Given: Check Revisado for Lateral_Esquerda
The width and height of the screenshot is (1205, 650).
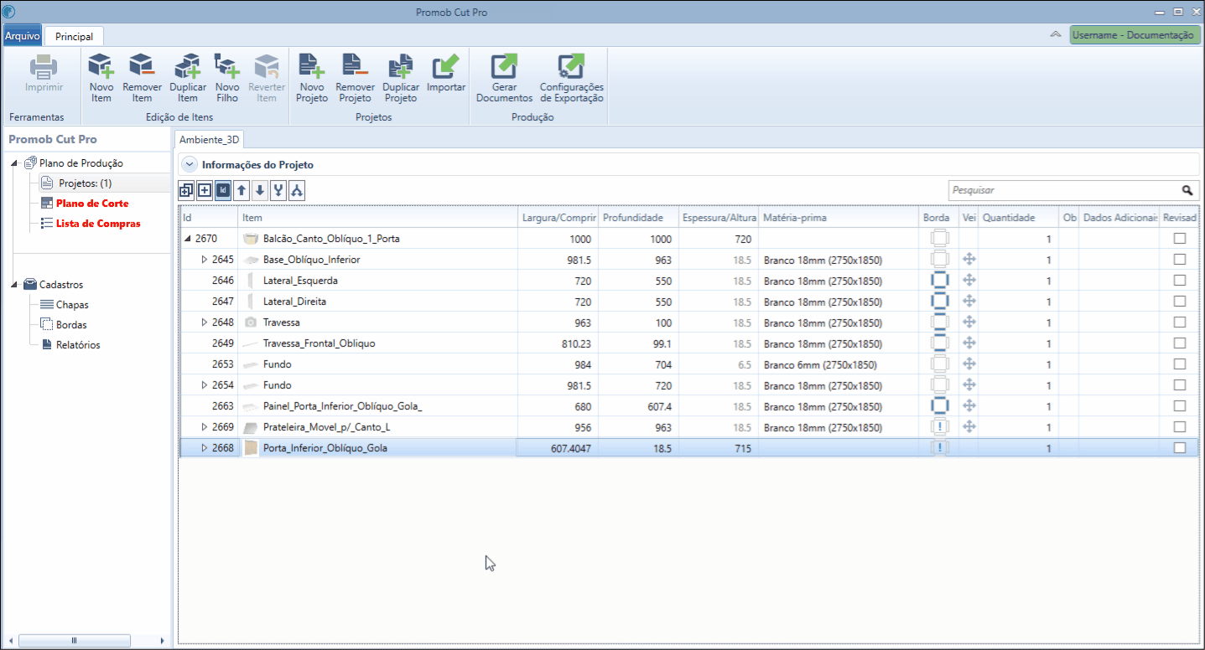Looking at the screenshot, I should 1180,280.
